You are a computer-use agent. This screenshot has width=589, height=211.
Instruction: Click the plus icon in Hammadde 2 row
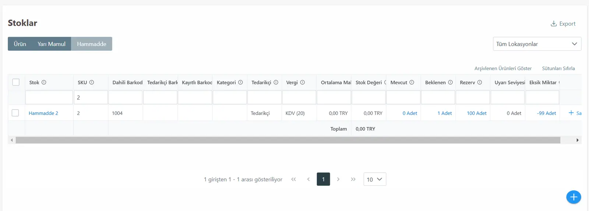click(571, 113)
